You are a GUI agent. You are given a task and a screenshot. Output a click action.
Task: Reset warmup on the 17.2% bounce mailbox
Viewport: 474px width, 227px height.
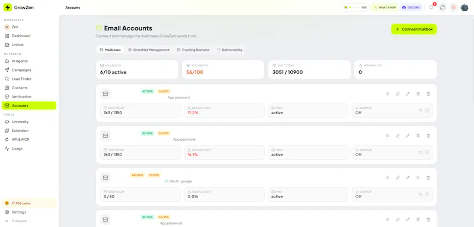point(421,111)
